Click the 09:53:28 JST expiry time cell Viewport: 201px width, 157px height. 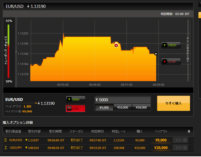98,148
